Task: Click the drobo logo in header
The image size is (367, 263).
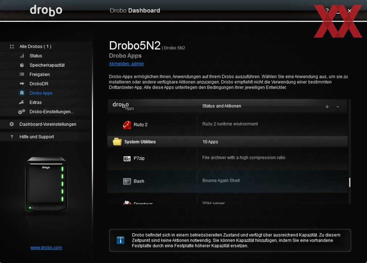Action: [46, 10]
